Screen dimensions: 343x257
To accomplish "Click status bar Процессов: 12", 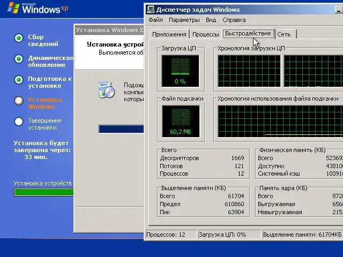I will click(171, 235).
